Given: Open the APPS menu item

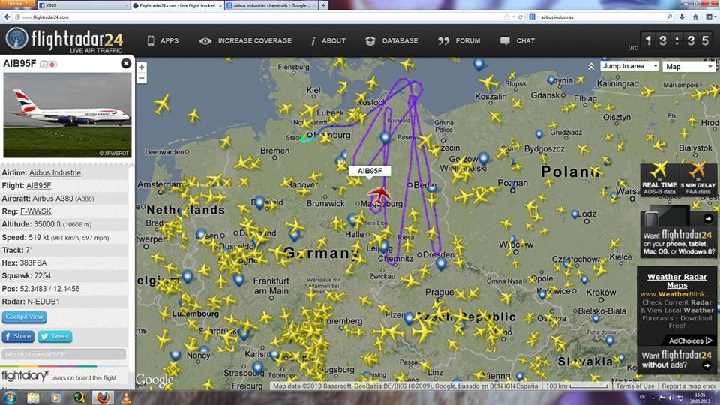Looking at the screenshot, I should pos(169,40).
